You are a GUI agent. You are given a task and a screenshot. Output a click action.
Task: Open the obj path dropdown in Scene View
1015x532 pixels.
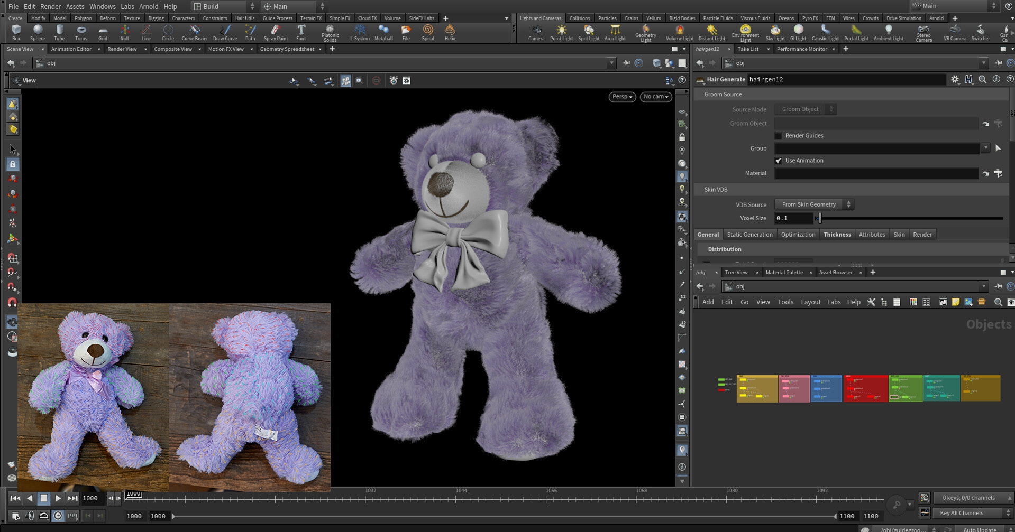click(x=611, y=63)
